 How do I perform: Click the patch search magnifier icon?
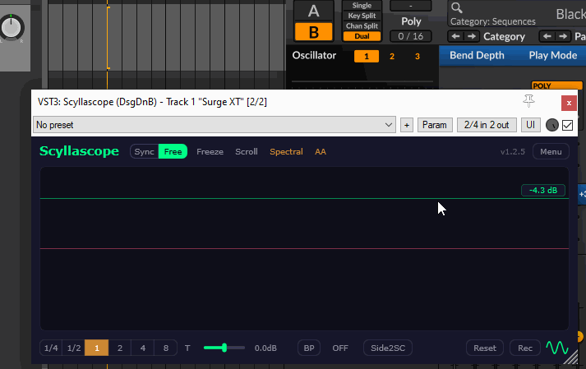click(x=456, y=8)
